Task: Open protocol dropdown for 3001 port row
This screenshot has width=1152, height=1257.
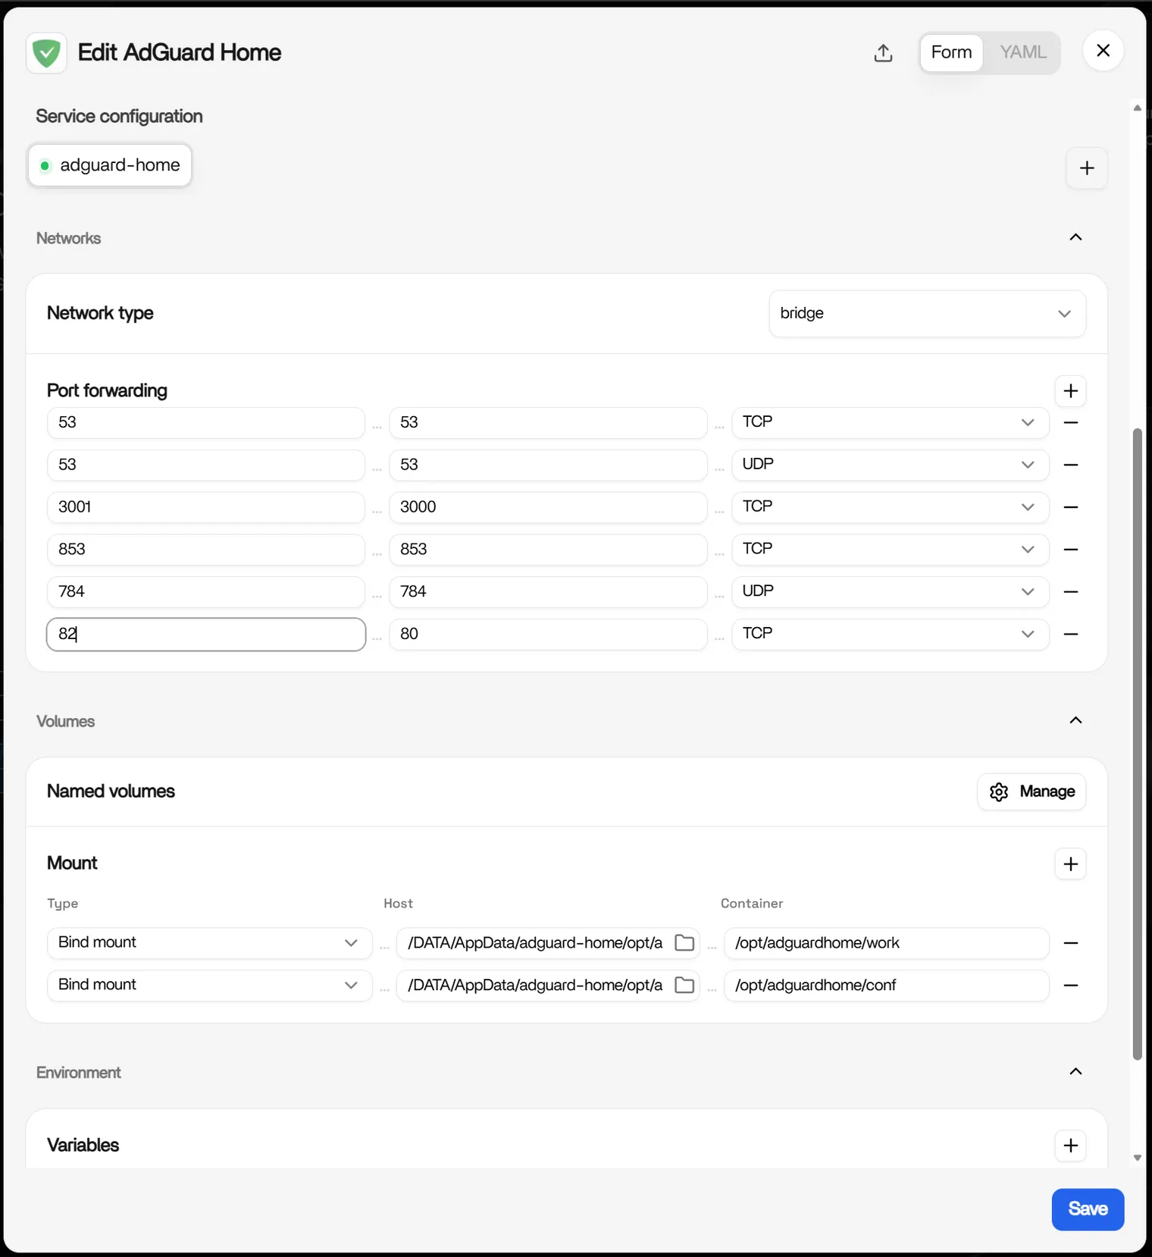Action: [890, 507]
